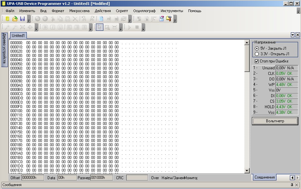
Task: Open the hammer tools settings icon
Action: point(169,19)
